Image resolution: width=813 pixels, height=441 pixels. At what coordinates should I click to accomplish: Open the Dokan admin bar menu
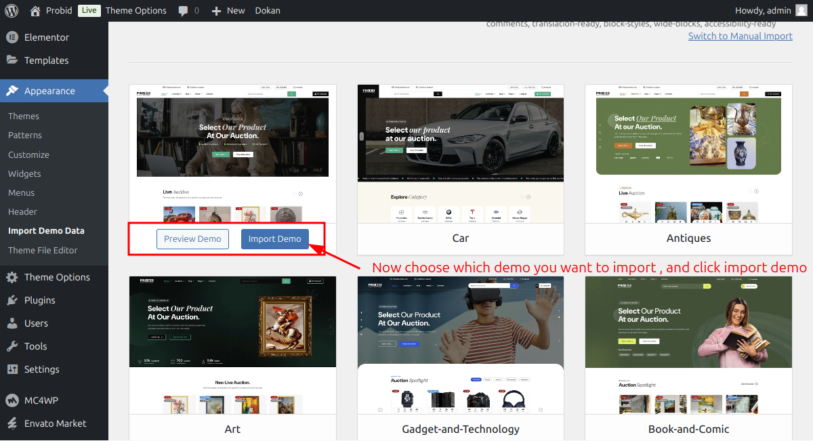point(268,10)
